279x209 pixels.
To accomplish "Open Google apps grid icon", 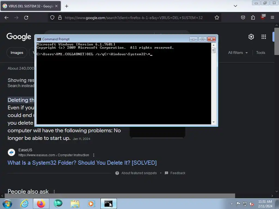I will [264, 37].
